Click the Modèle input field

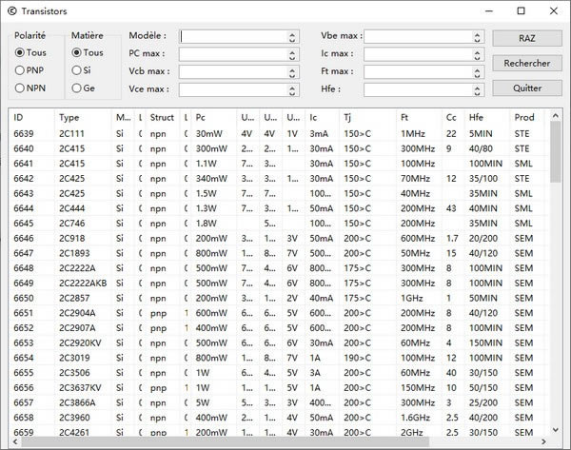coord(232,36)
